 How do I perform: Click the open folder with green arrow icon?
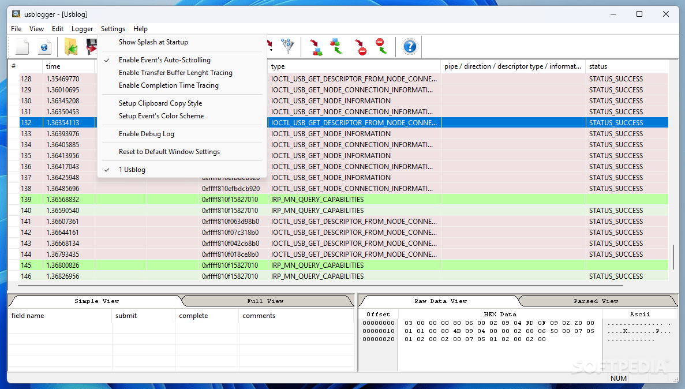71,47
